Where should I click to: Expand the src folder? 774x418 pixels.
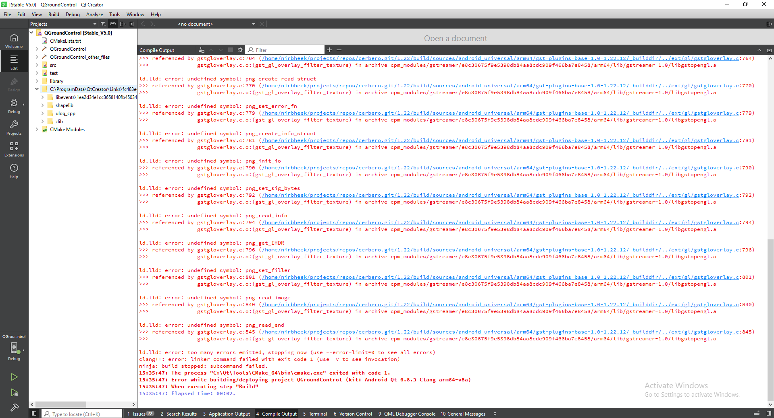(37, 65)
